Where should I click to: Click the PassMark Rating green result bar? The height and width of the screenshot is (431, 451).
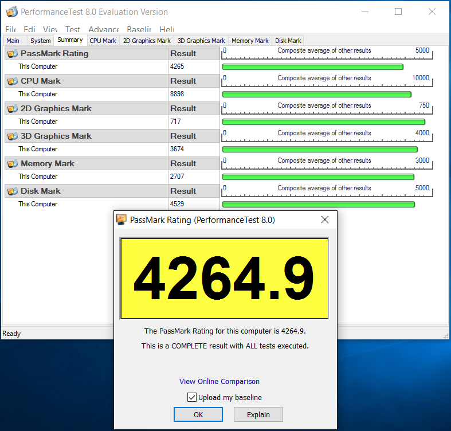coord(313,67)
